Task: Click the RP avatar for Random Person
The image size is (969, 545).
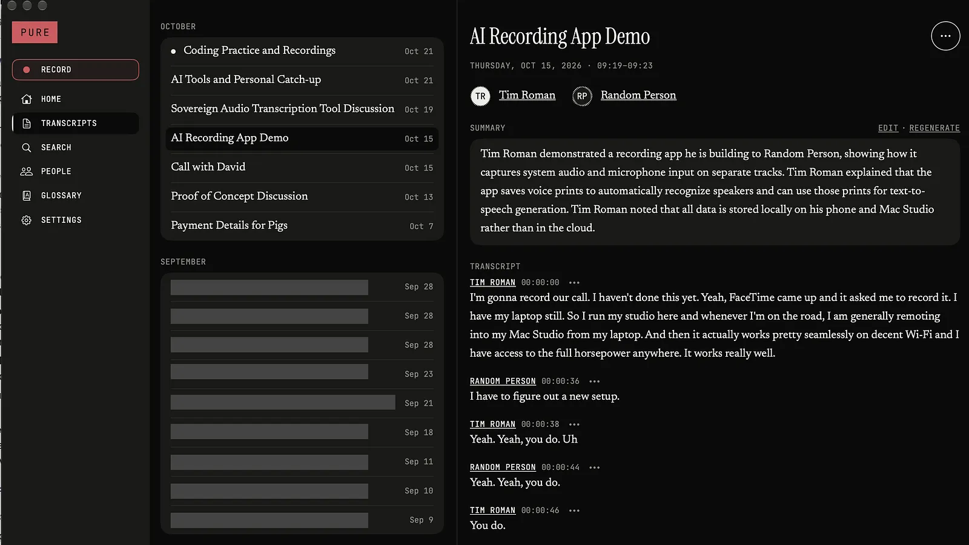Action: click(582, 96)
